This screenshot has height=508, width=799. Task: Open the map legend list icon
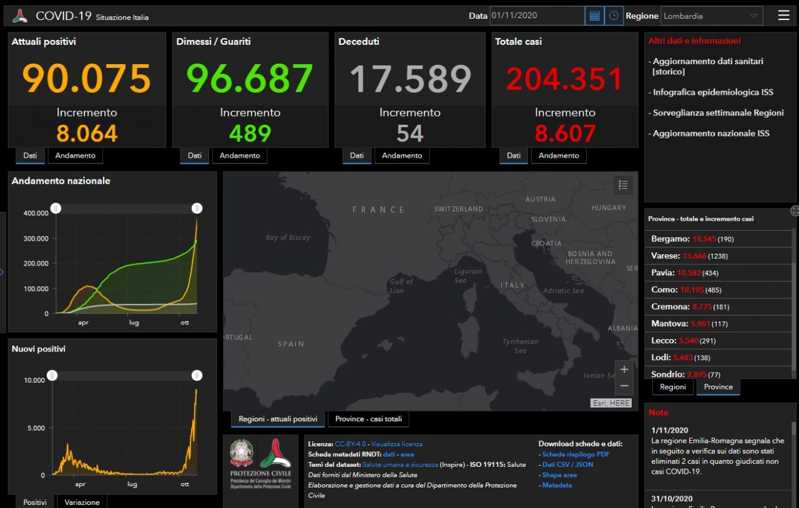[622, 185]
